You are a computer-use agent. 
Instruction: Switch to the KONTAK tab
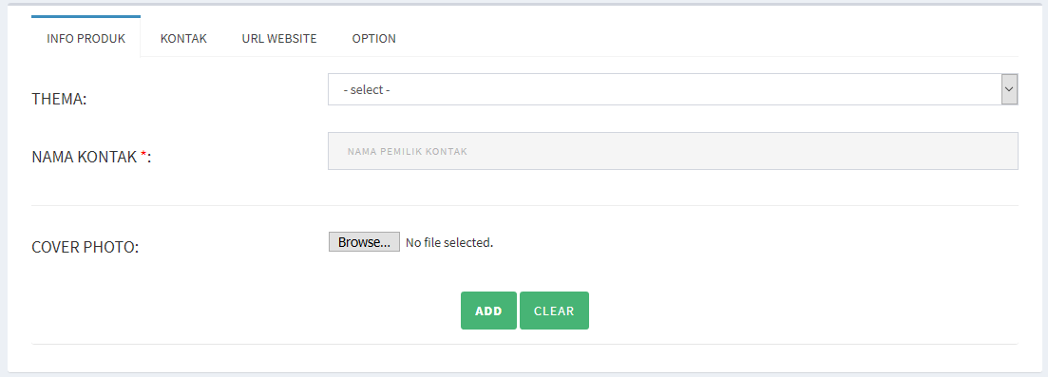[x=183, y=38]
